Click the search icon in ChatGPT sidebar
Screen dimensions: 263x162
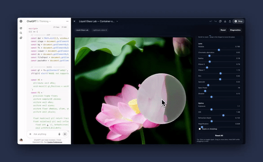click(21, 33)
